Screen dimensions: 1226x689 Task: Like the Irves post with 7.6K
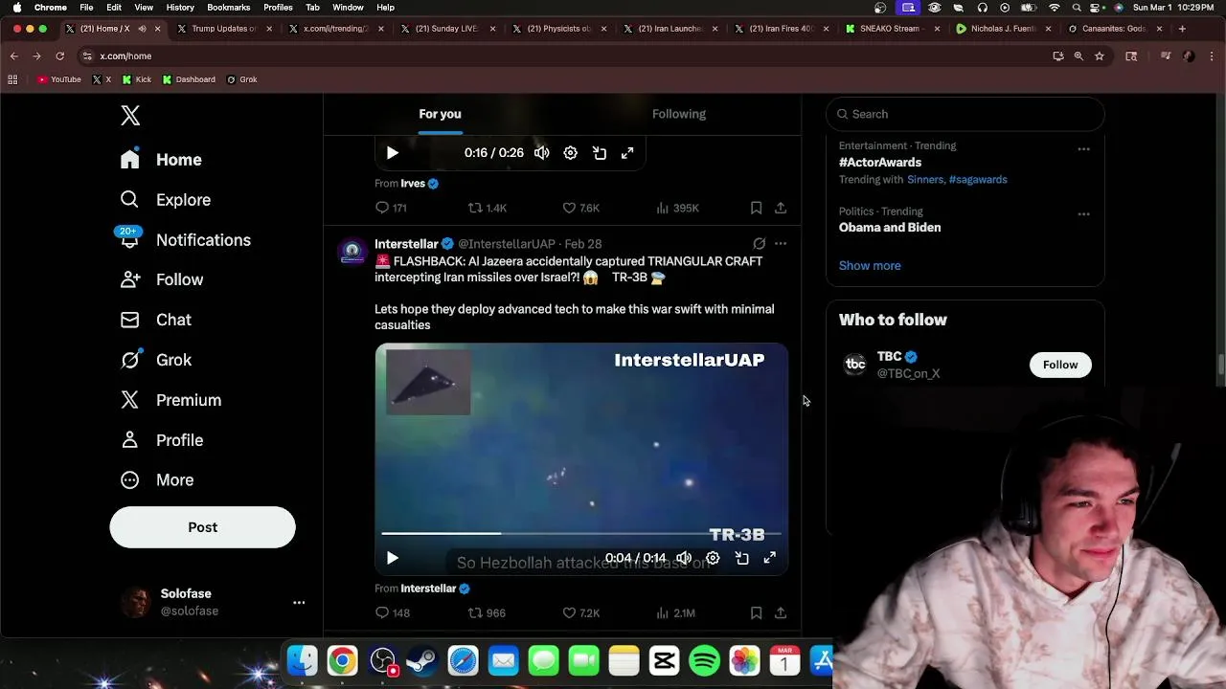tap(580, 208)
